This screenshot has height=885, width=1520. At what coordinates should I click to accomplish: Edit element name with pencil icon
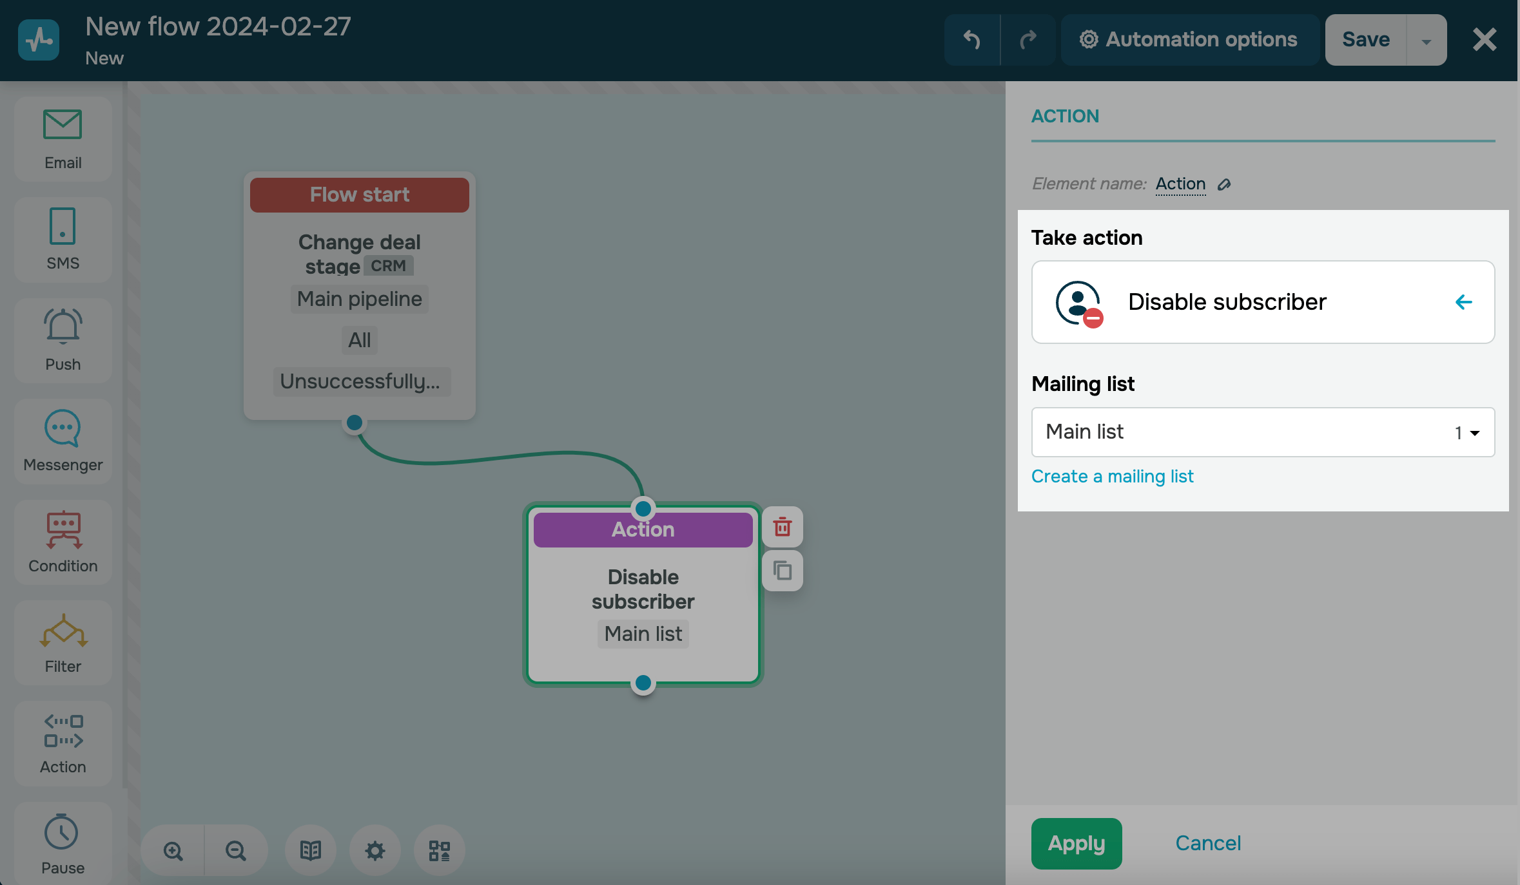pos(1224,185)
